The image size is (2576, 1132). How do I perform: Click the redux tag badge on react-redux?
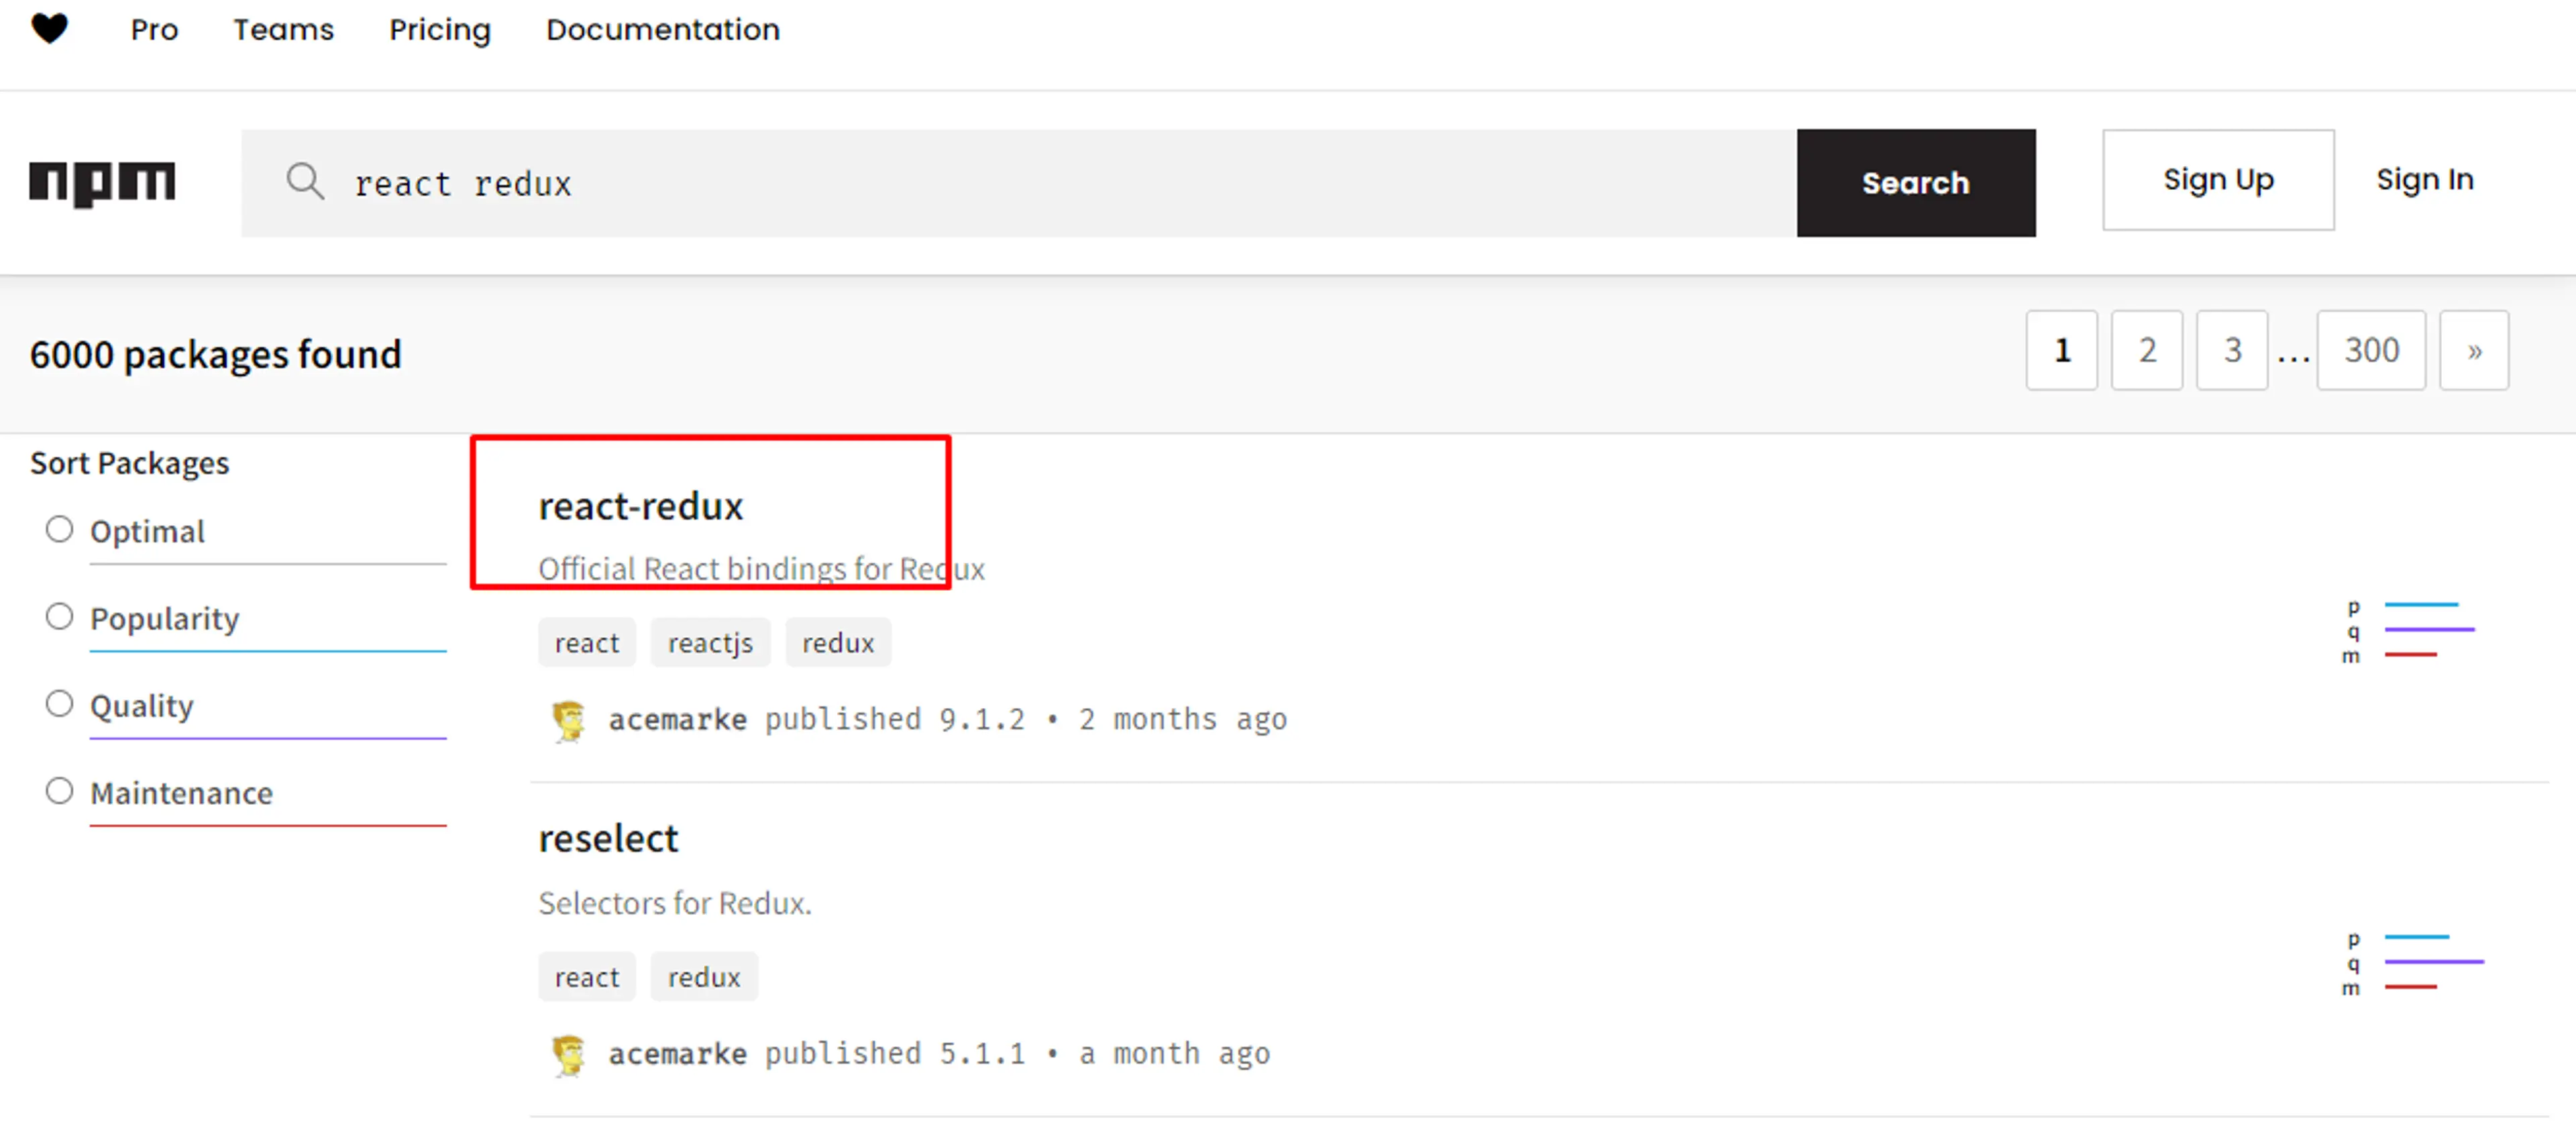click(839, 642)
